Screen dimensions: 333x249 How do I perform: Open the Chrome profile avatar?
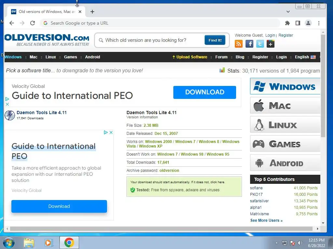(x=308, y=23)
